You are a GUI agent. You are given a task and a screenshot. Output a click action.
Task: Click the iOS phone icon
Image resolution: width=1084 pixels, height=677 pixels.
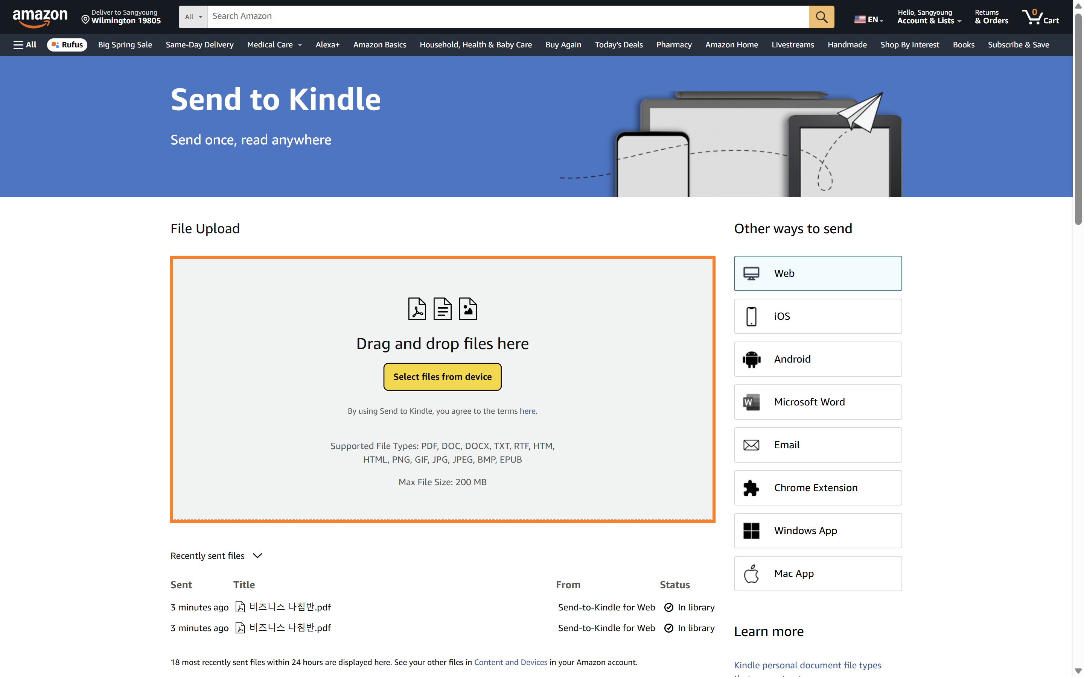pyautogui.click(x=751, y=316)
